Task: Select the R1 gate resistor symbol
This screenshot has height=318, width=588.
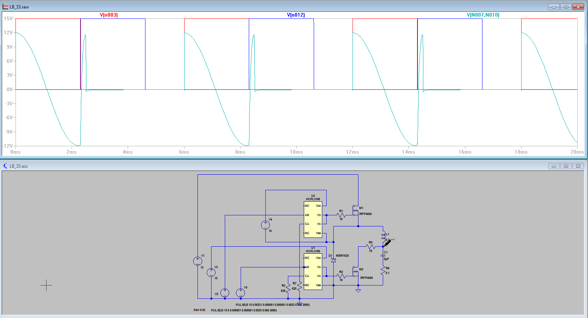Action: [x=341, y=215]
